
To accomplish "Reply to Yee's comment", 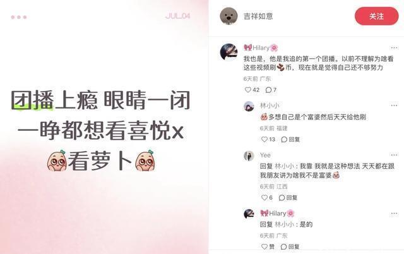I will (288, 198).
